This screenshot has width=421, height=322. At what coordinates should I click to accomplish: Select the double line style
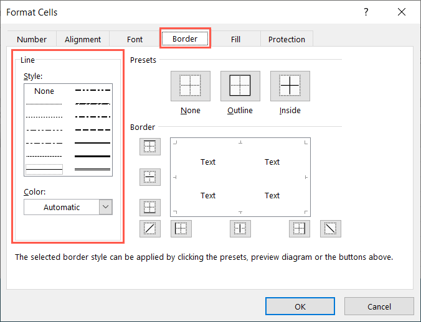(92, 168)
